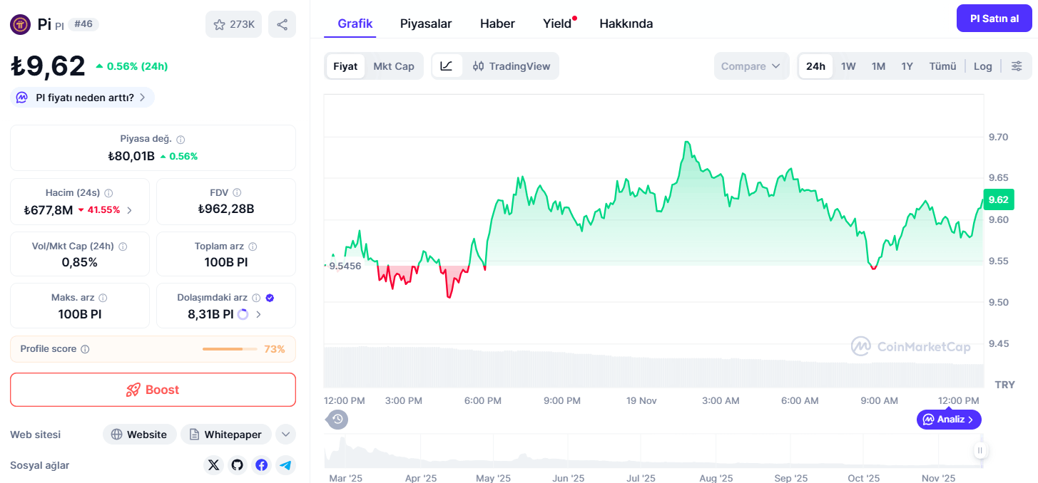Expand Hacim (24s) details arrow

point(129,210)
